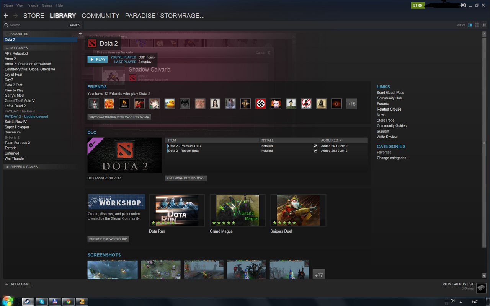The width and height of the screenshot is (490, 306).
Task: Click the Steam Workshop logo banner
Action: 116,201
